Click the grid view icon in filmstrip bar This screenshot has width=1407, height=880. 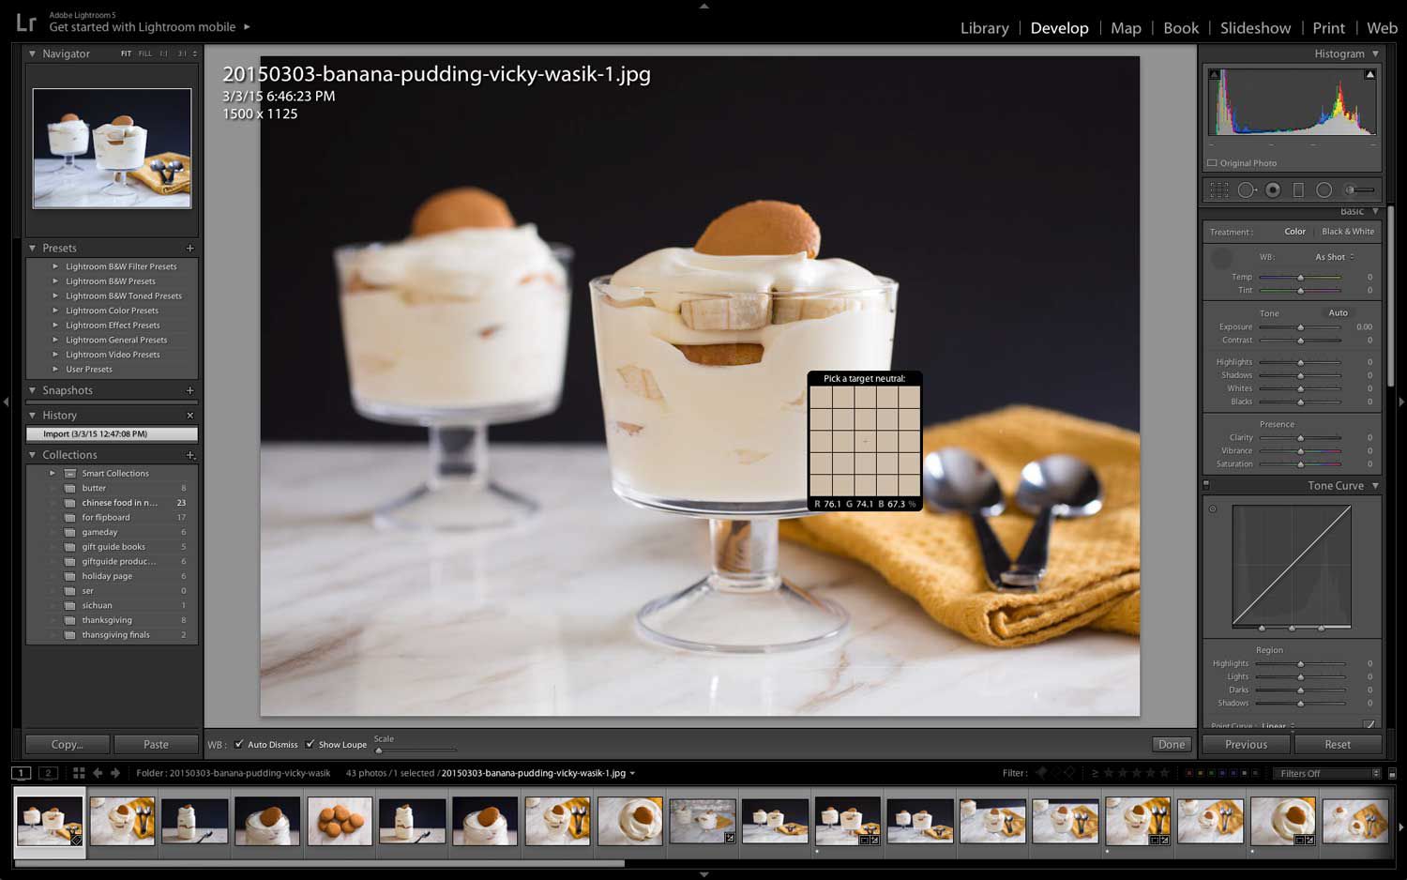tap(79, 773)
